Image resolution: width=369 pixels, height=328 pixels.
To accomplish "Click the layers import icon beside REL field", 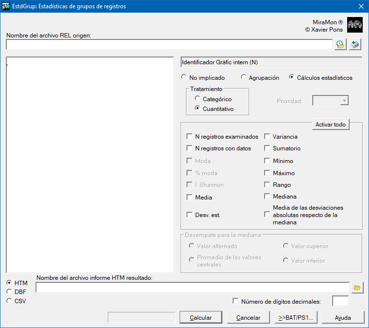I will coord(356,44).
